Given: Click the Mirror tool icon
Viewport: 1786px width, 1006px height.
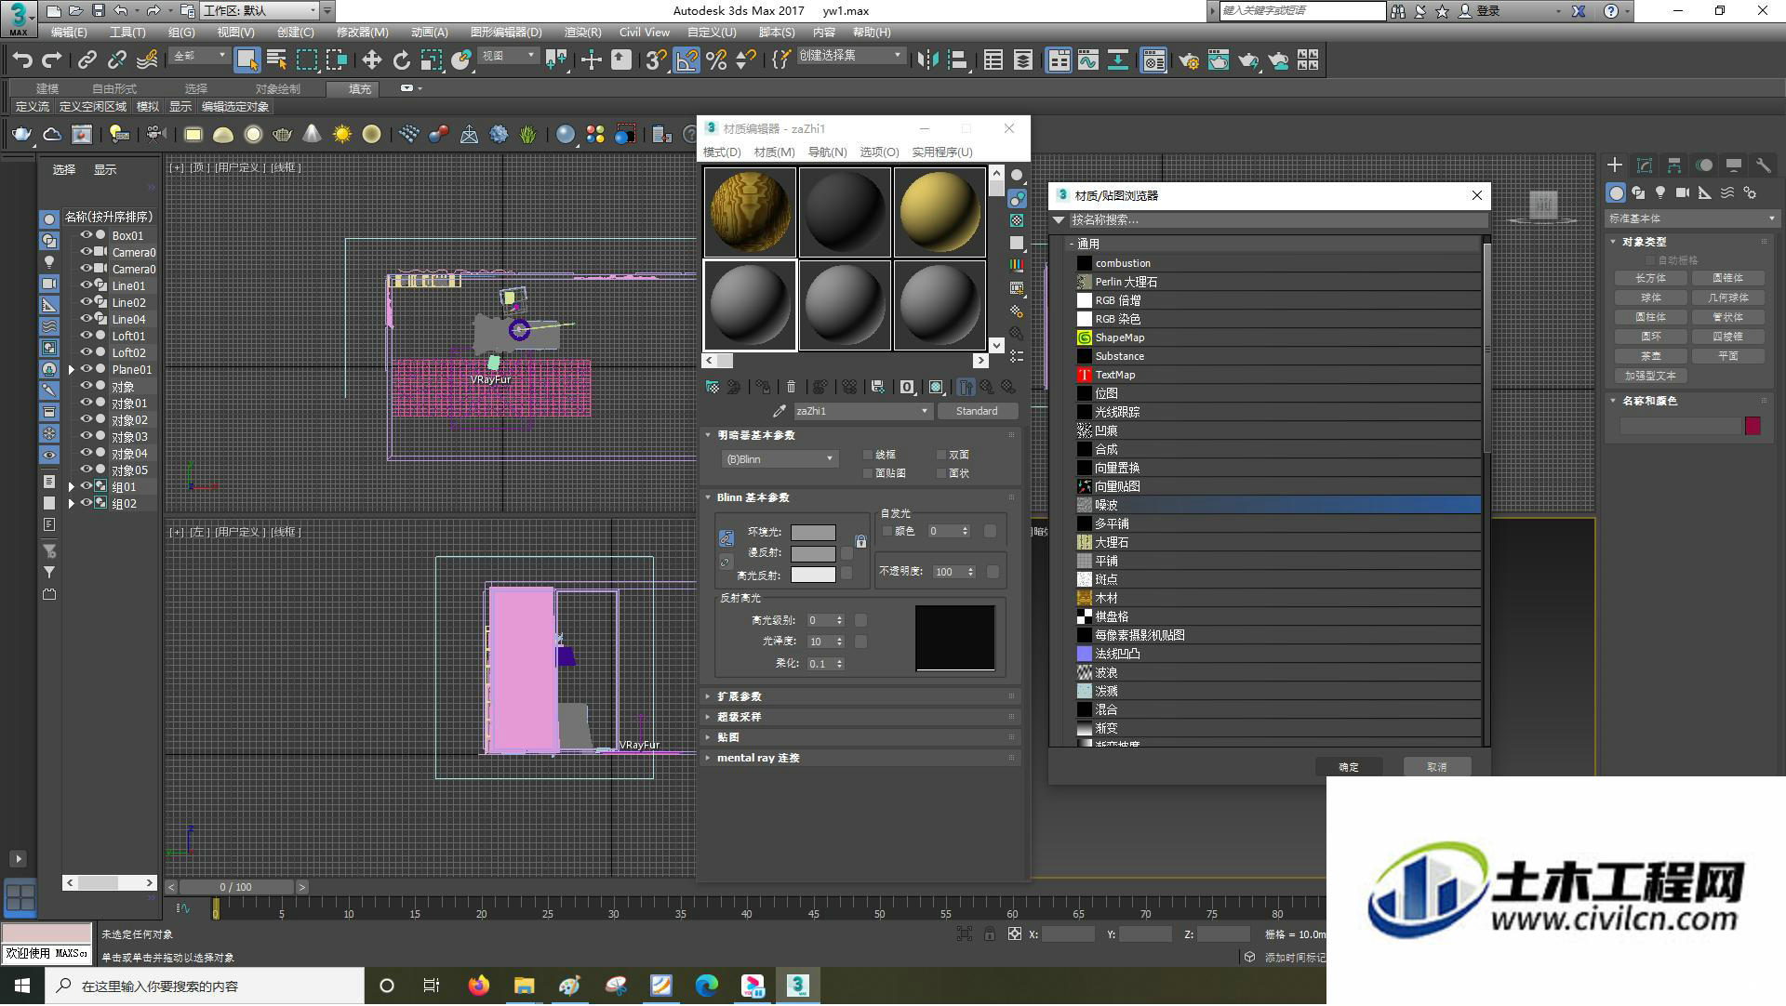Looking at the screenshot, I should (928, 60).
